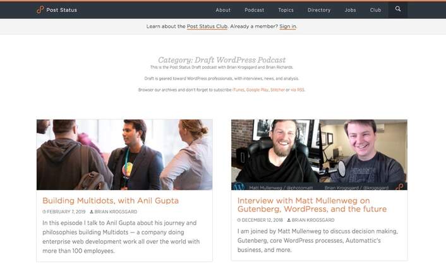The height and width of the screenshot is (273, 446).
Task: Follow the Post Status Club link
Action: pyautogui.click(x=207, y=26)
